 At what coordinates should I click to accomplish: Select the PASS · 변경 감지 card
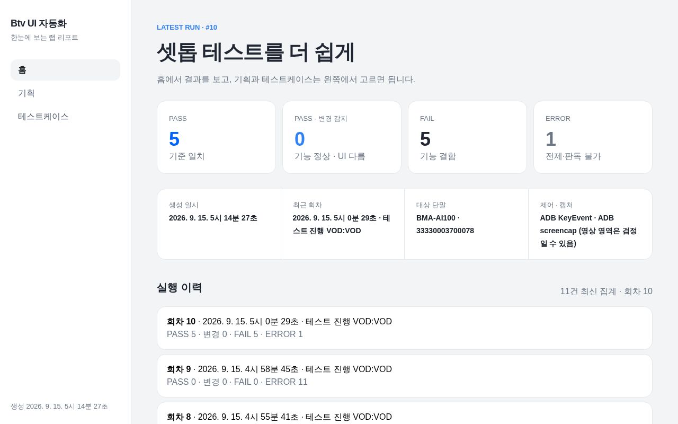click(342, 137)
